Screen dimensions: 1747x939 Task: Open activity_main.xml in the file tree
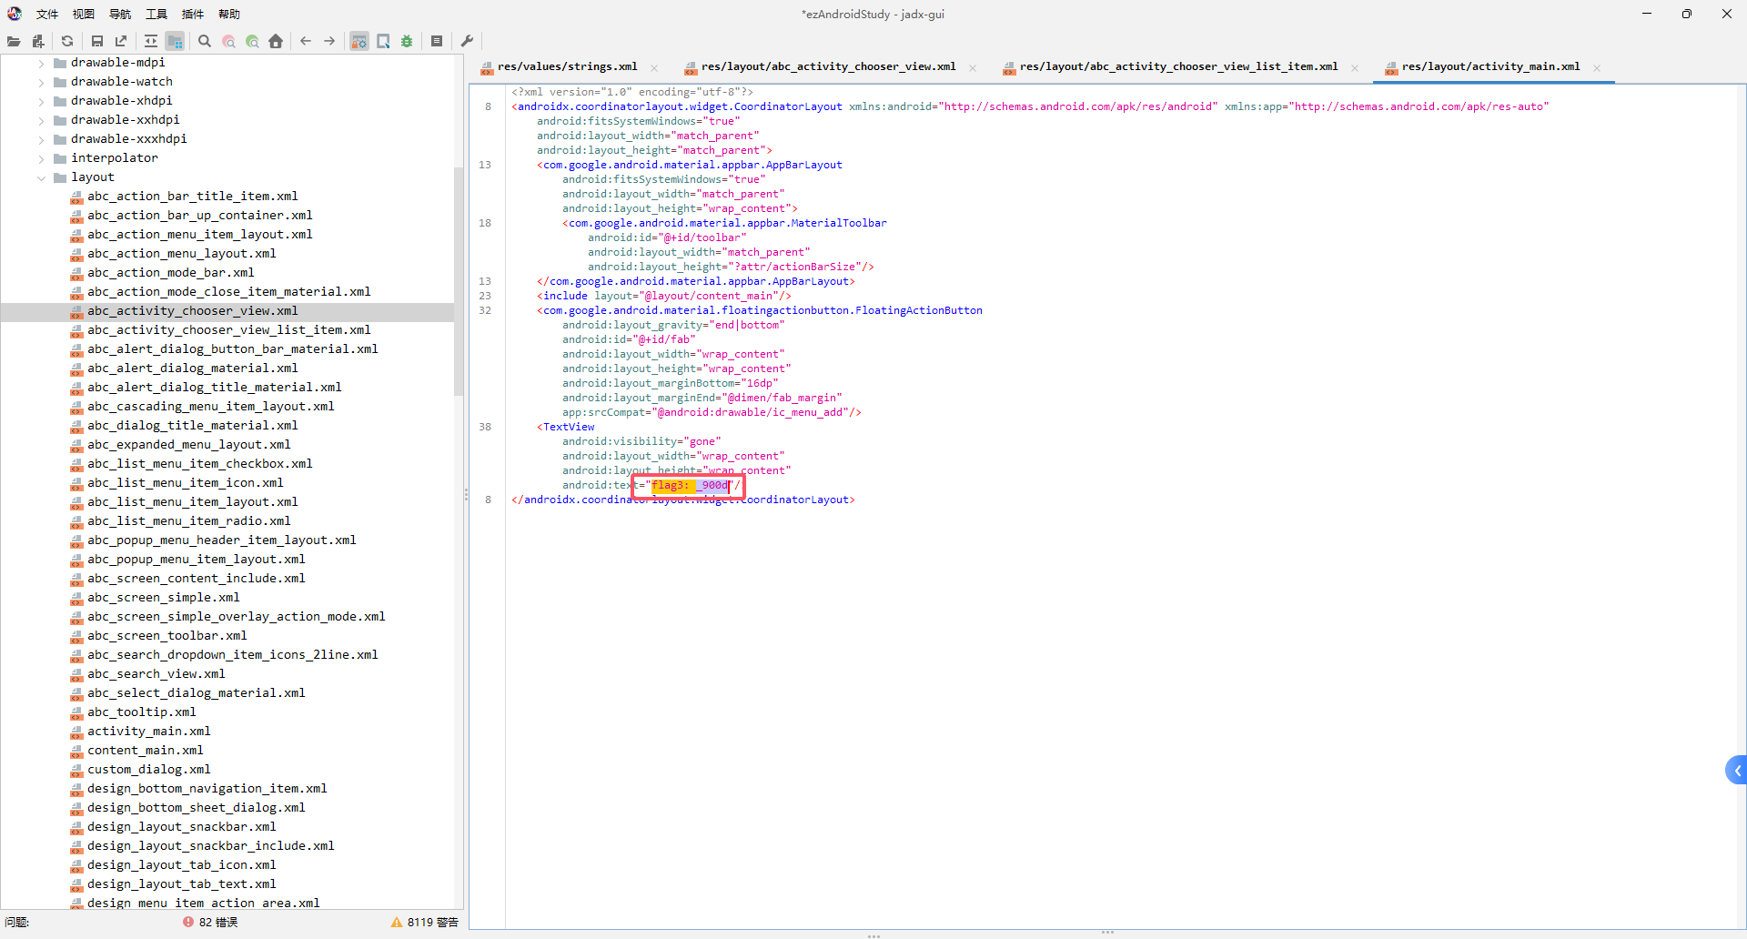click(x=149, y=731)
